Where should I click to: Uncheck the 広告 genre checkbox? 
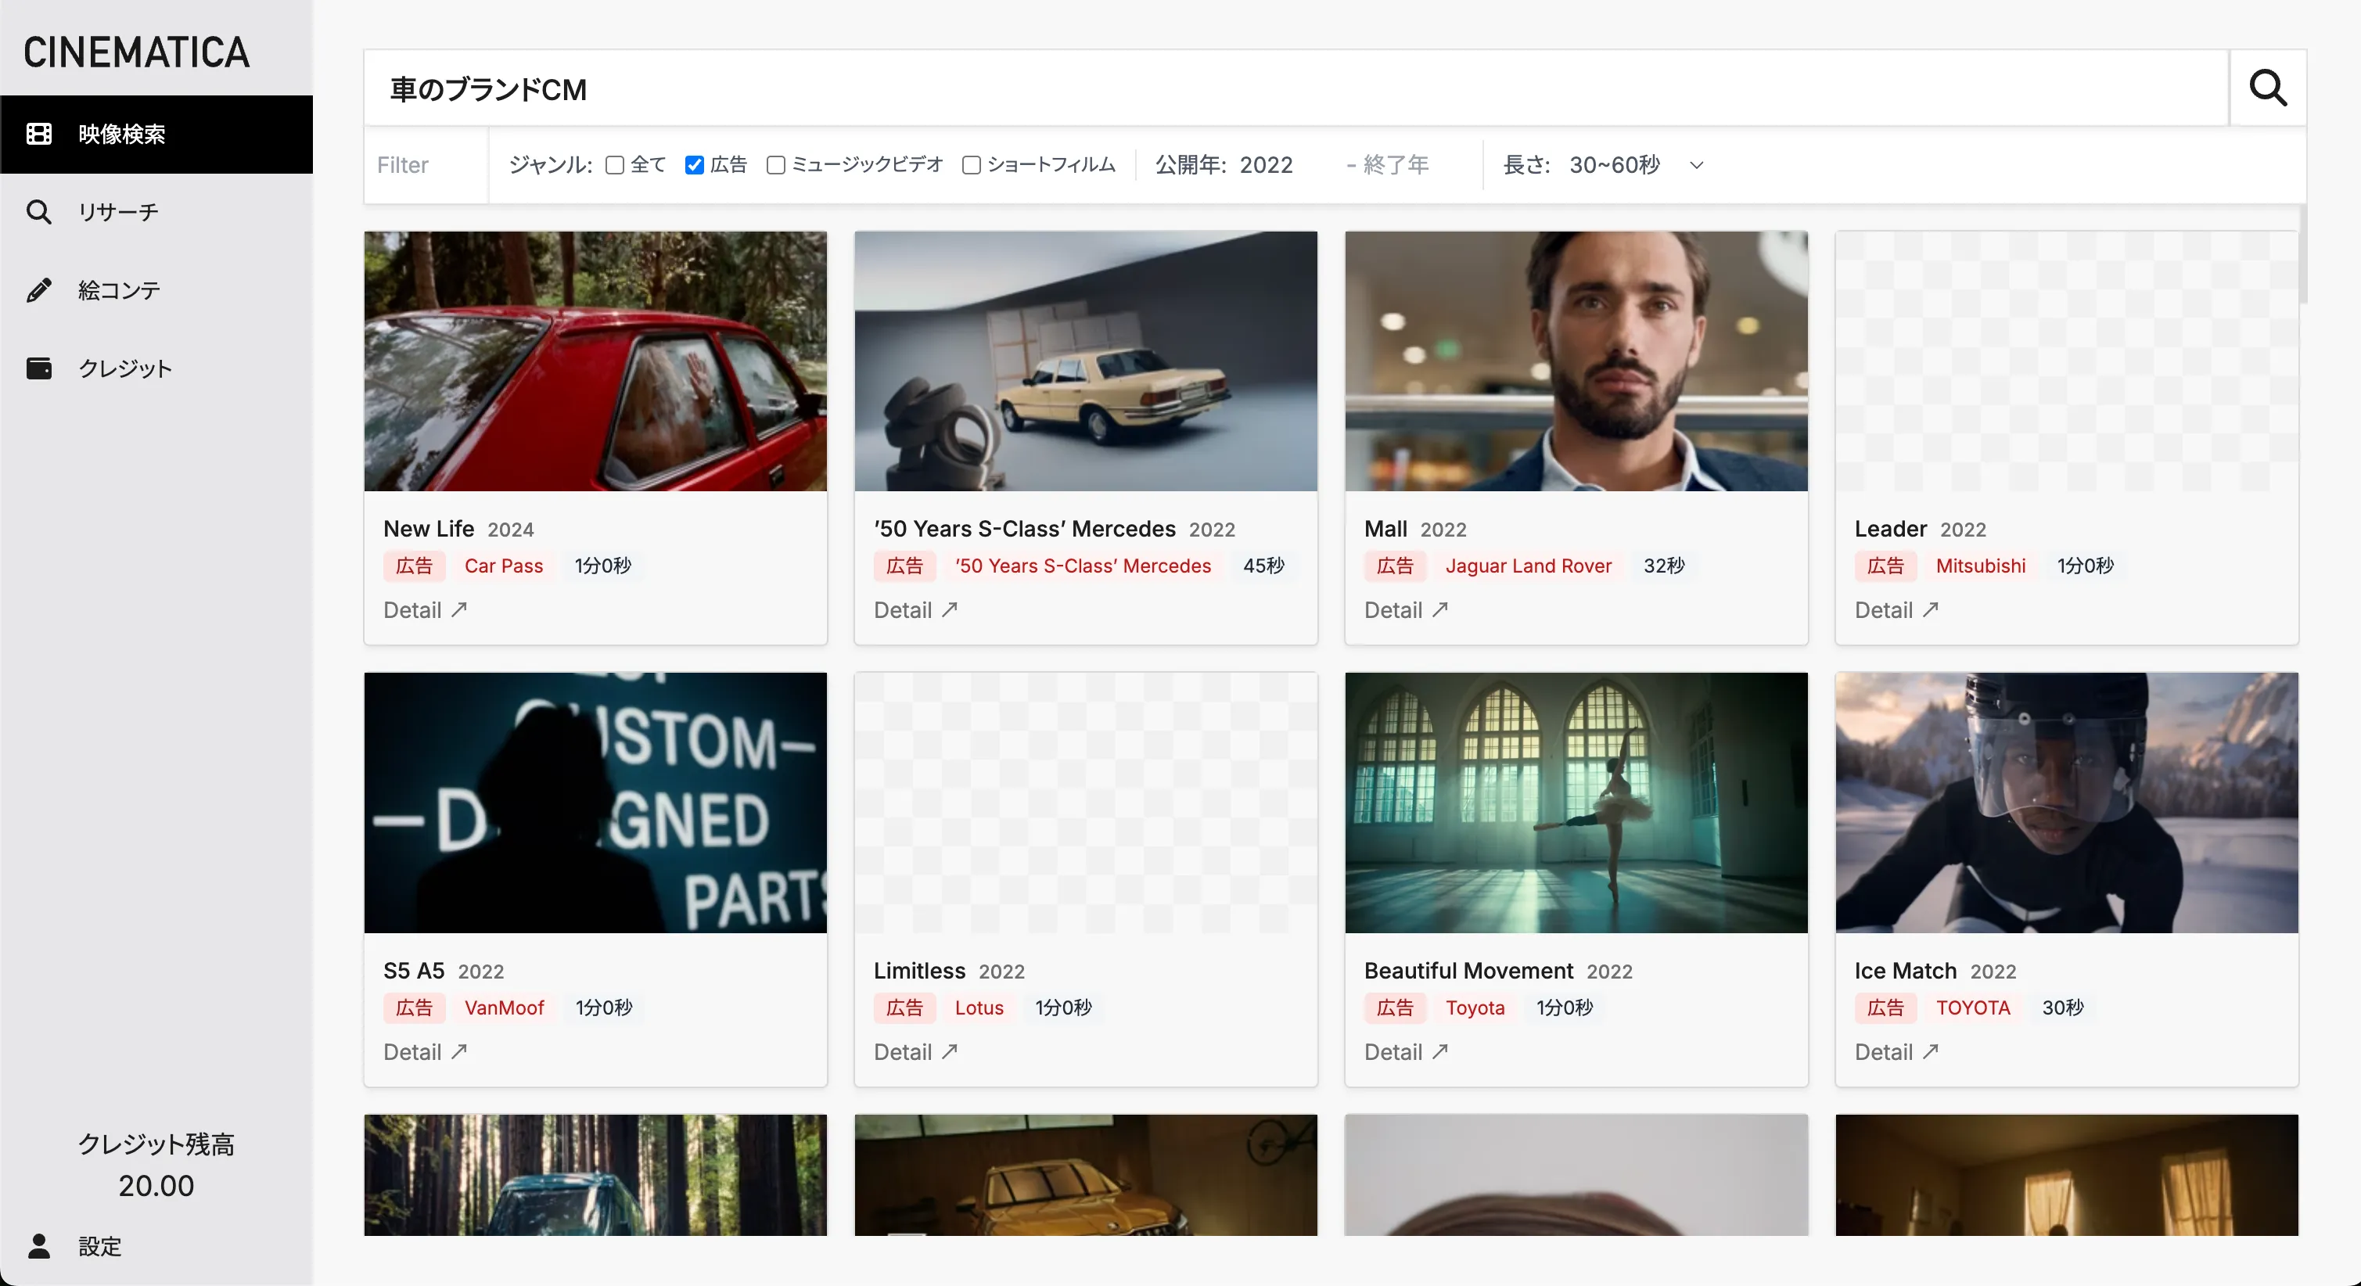pyautogui.click(x=695, y=165)
